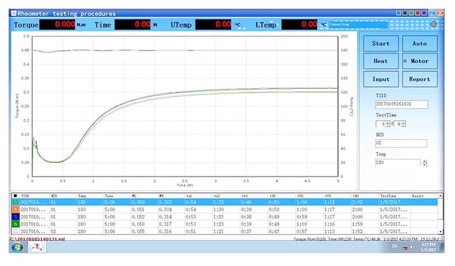Select the light blue theme square in title bar

pos(399,13)
